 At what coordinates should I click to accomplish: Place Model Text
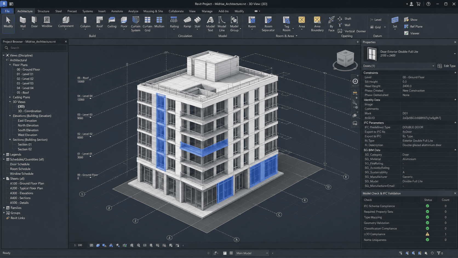[210, 24]
